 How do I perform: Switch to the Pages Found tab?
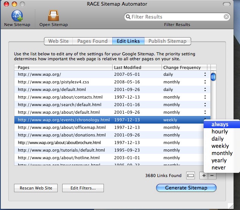pos(93,41)
